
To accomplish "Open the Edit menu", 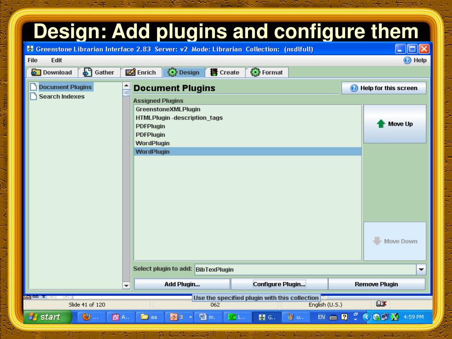I will [x=56, y=60].
